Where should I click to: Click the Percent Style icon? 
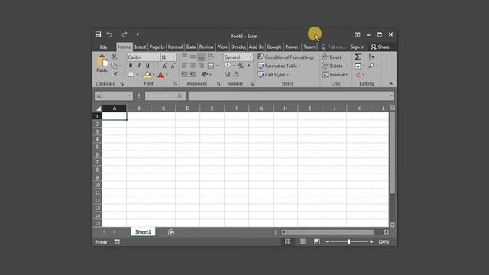tap(241, 66)
